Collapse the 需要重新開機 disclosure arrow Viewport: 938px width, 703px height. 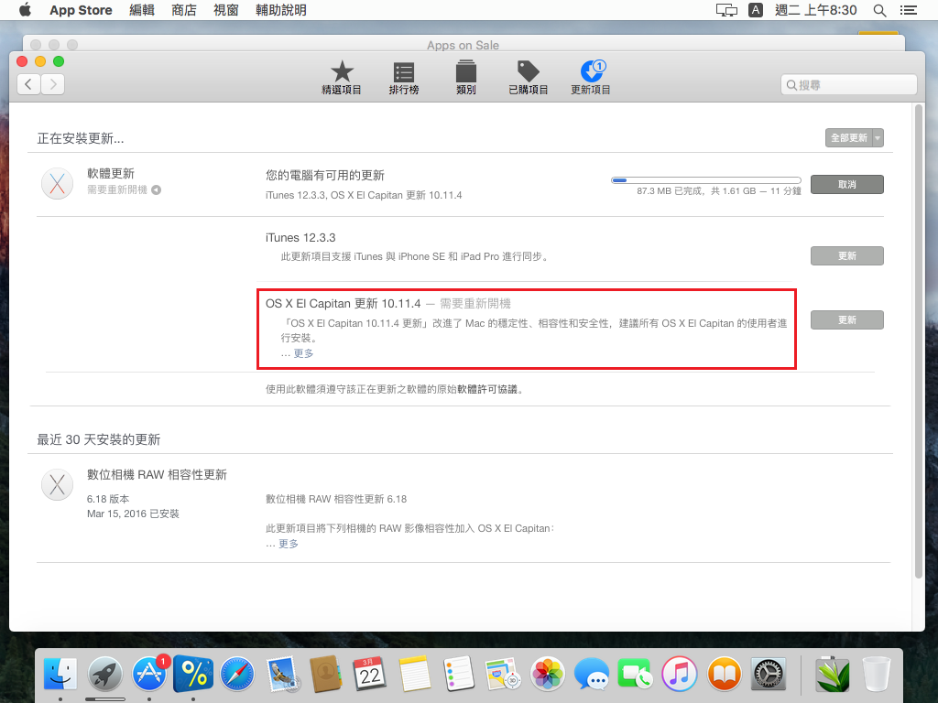click(156, 190)
